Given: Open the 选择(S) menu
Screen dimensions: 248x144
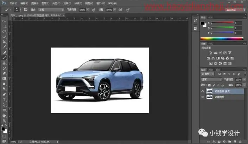Looking at the screenshot, I should [68, 3].
